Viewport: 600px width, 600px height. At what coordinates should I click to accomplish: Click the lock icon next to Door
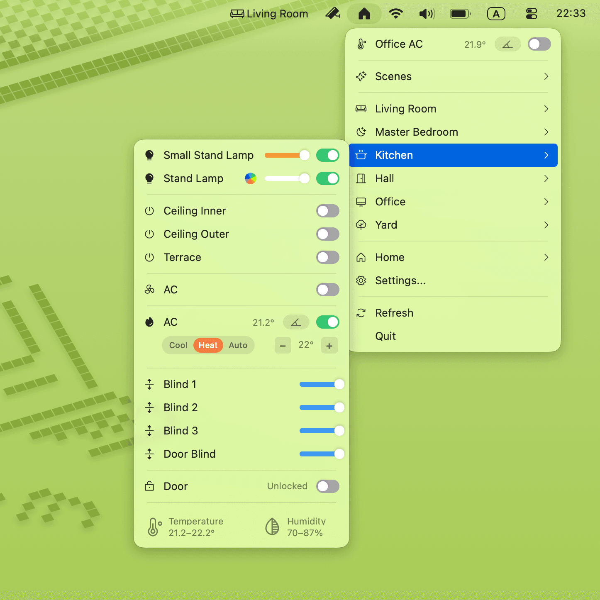[x=149, y=486]
